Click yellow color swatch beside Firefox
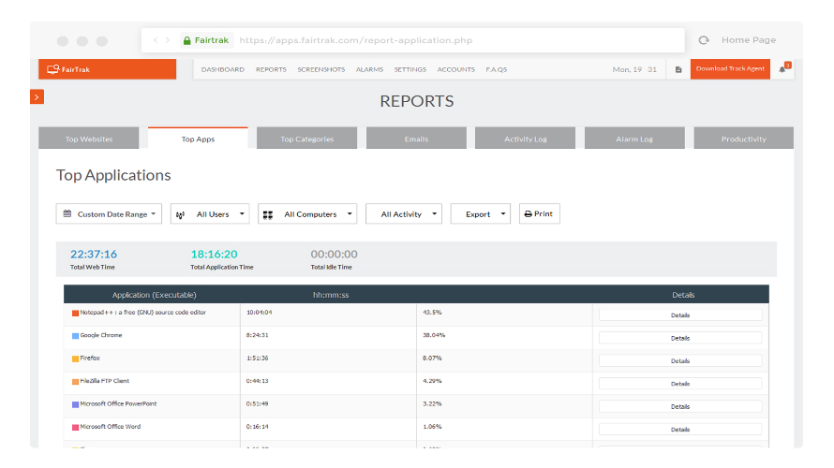 pyautogui.click(x=76, y=358)
